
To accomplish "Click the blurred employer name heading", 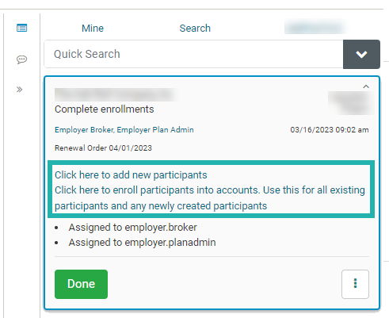I will [116, 94].
